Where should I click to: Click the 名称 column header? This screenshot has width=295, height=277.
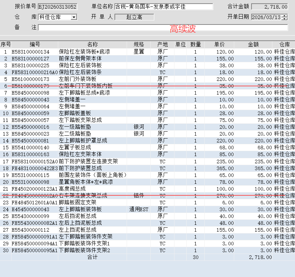92,45
